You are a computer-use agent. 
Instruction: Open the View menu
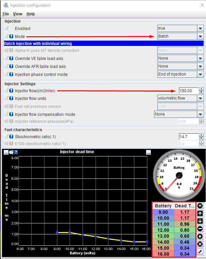[x=18, y=14]
